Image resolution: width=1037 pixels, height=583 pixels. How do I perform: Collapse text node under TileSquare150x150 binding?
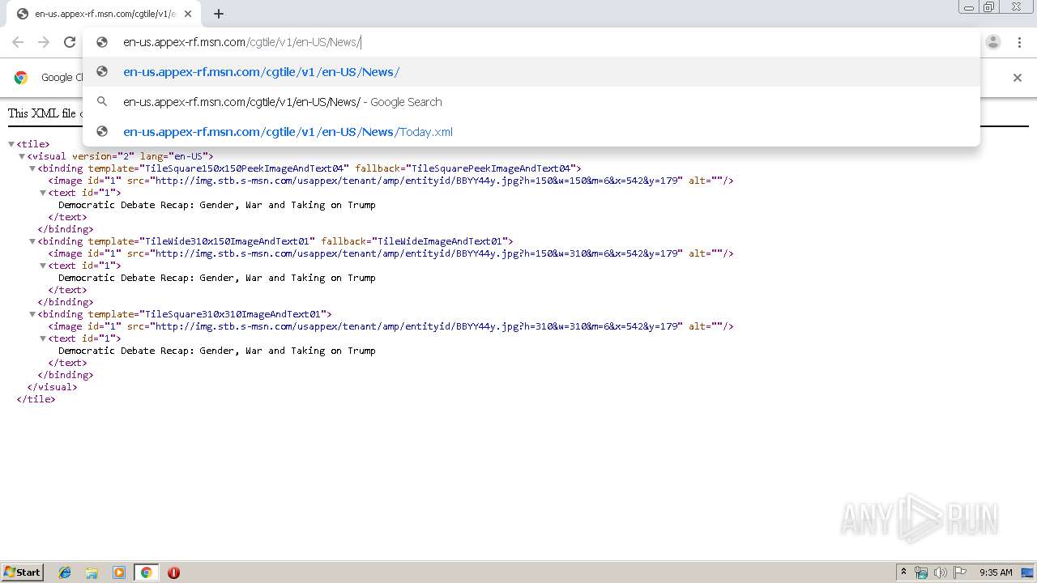point(43,193)
